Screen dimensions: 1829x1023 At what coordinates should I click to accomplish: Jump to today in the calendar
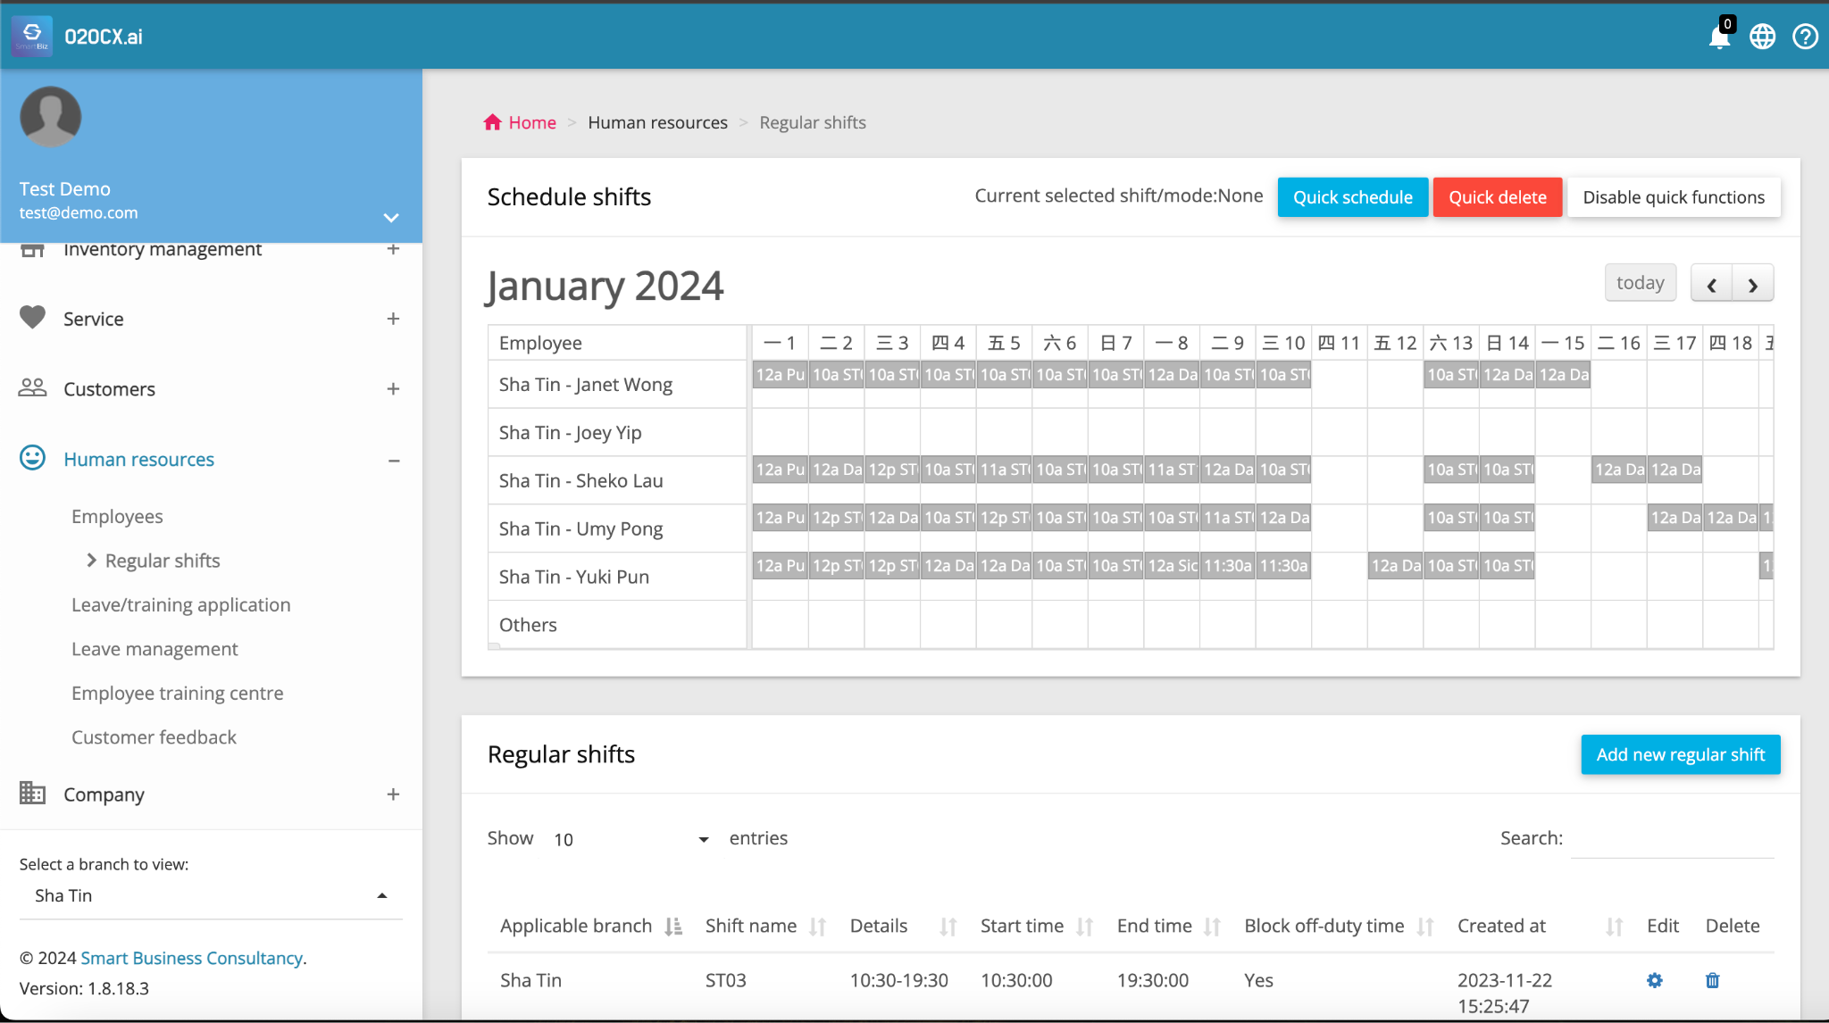(x=1640, y=282)
